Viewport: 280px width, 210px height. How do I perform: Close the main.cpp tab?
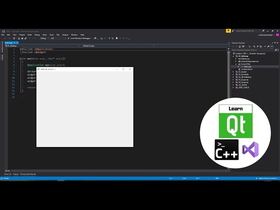(17, 43)
